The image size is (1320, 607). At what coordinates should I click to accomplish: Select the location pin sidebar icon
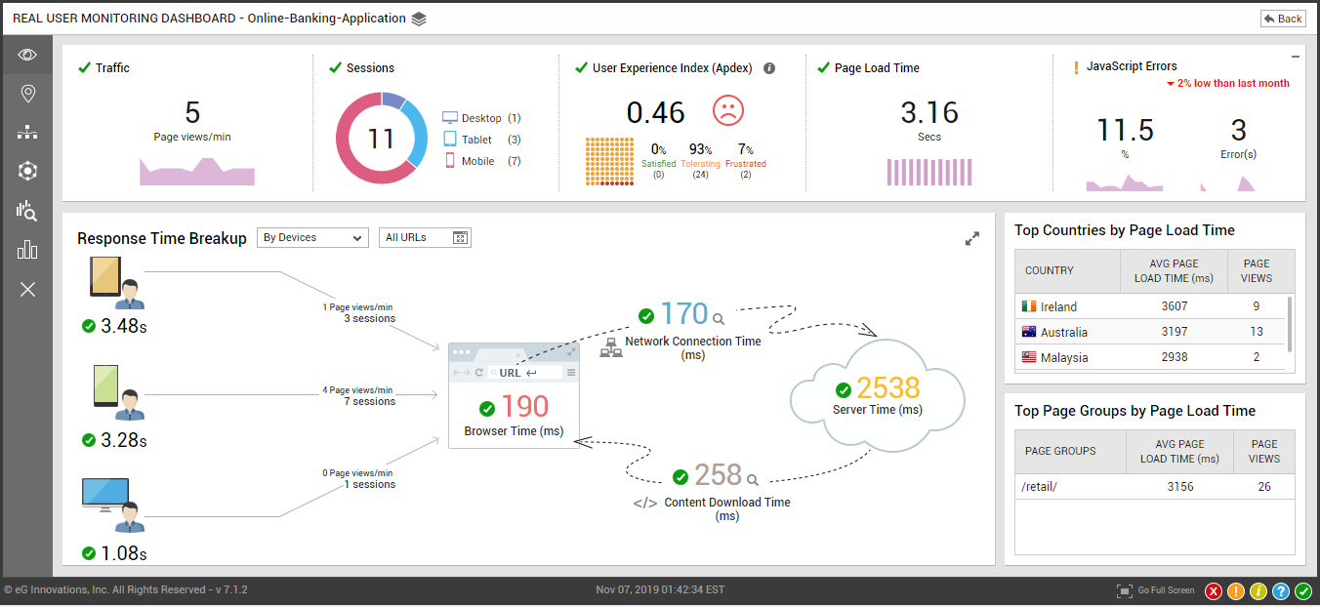[x=27, y=94]
